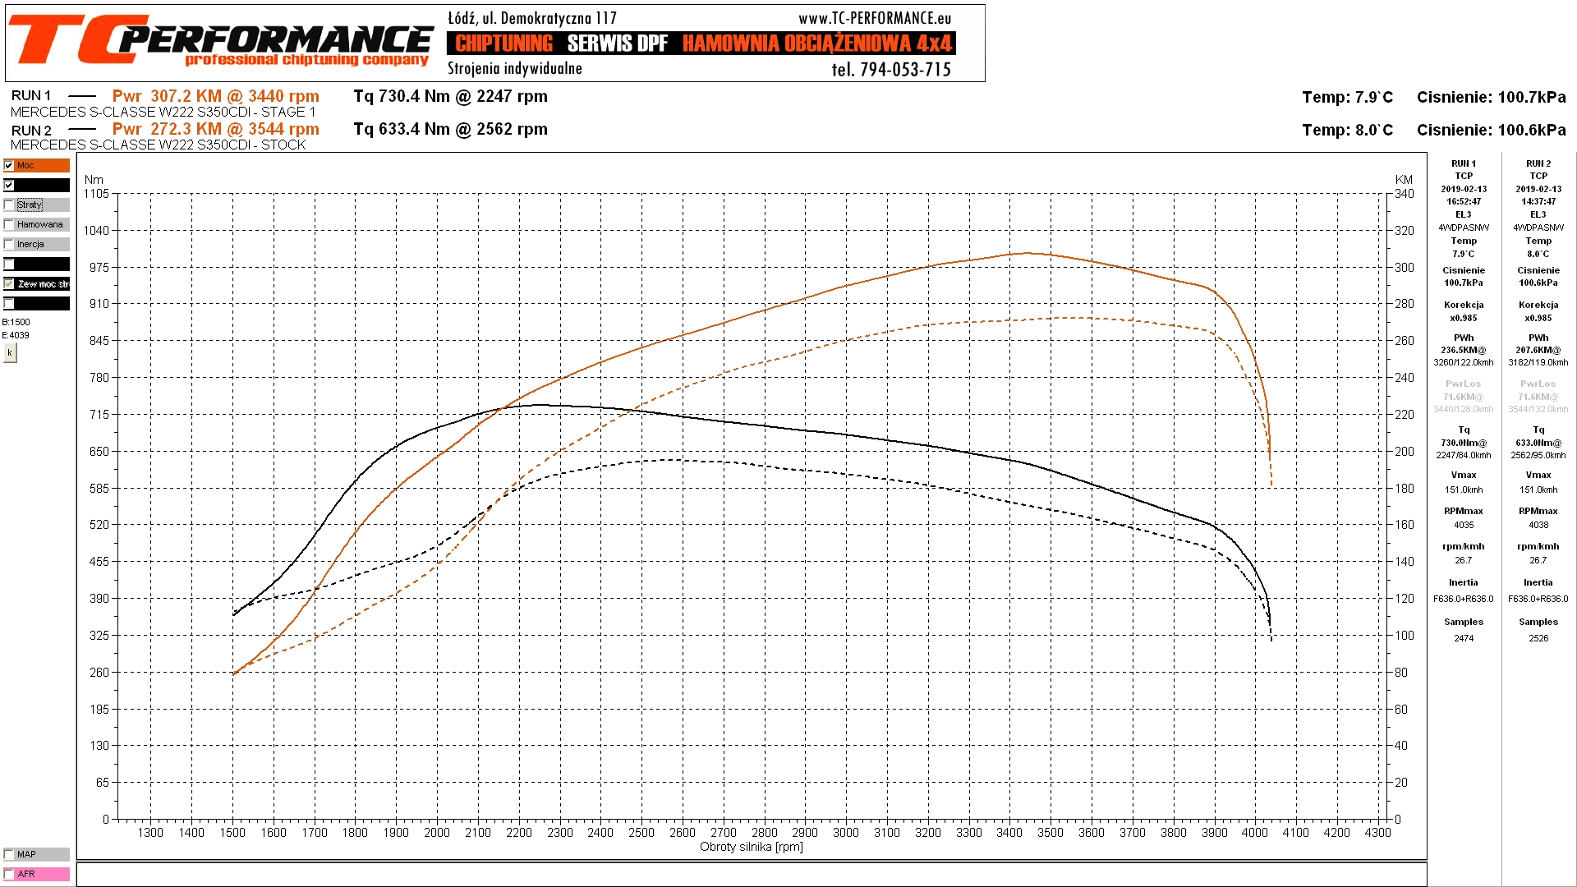Open the www.TC-PERFORMANCE.eu link
This screenshot has width=1577, height=887.
[874, 18]
